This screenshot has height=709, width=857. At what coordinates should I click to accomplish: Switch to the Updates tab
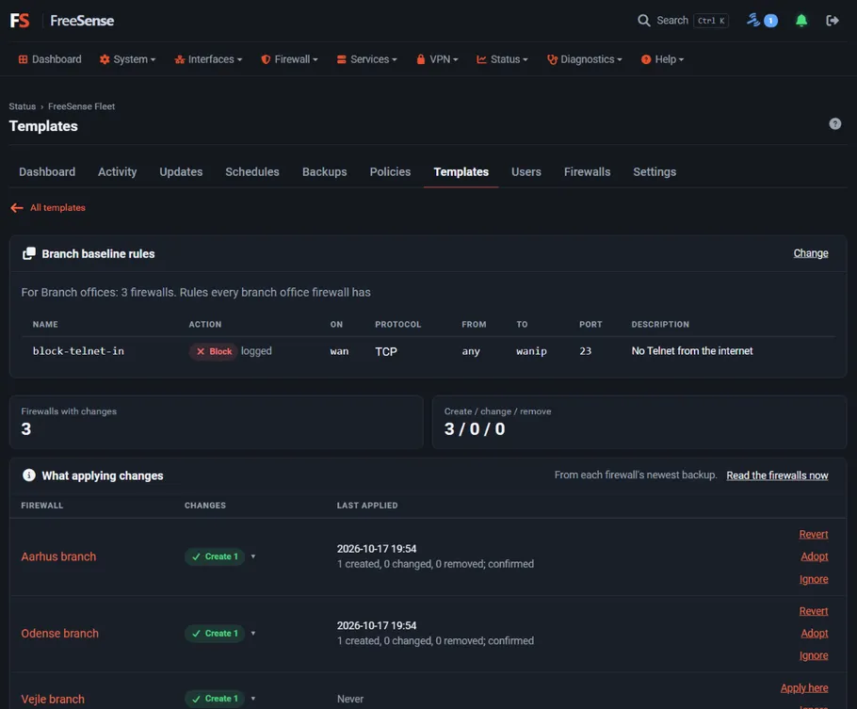click(181, 171)
